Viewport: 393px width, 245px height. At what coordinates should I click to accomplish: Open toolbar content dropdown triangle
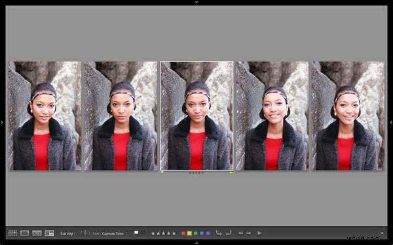(x=382, y=233)
